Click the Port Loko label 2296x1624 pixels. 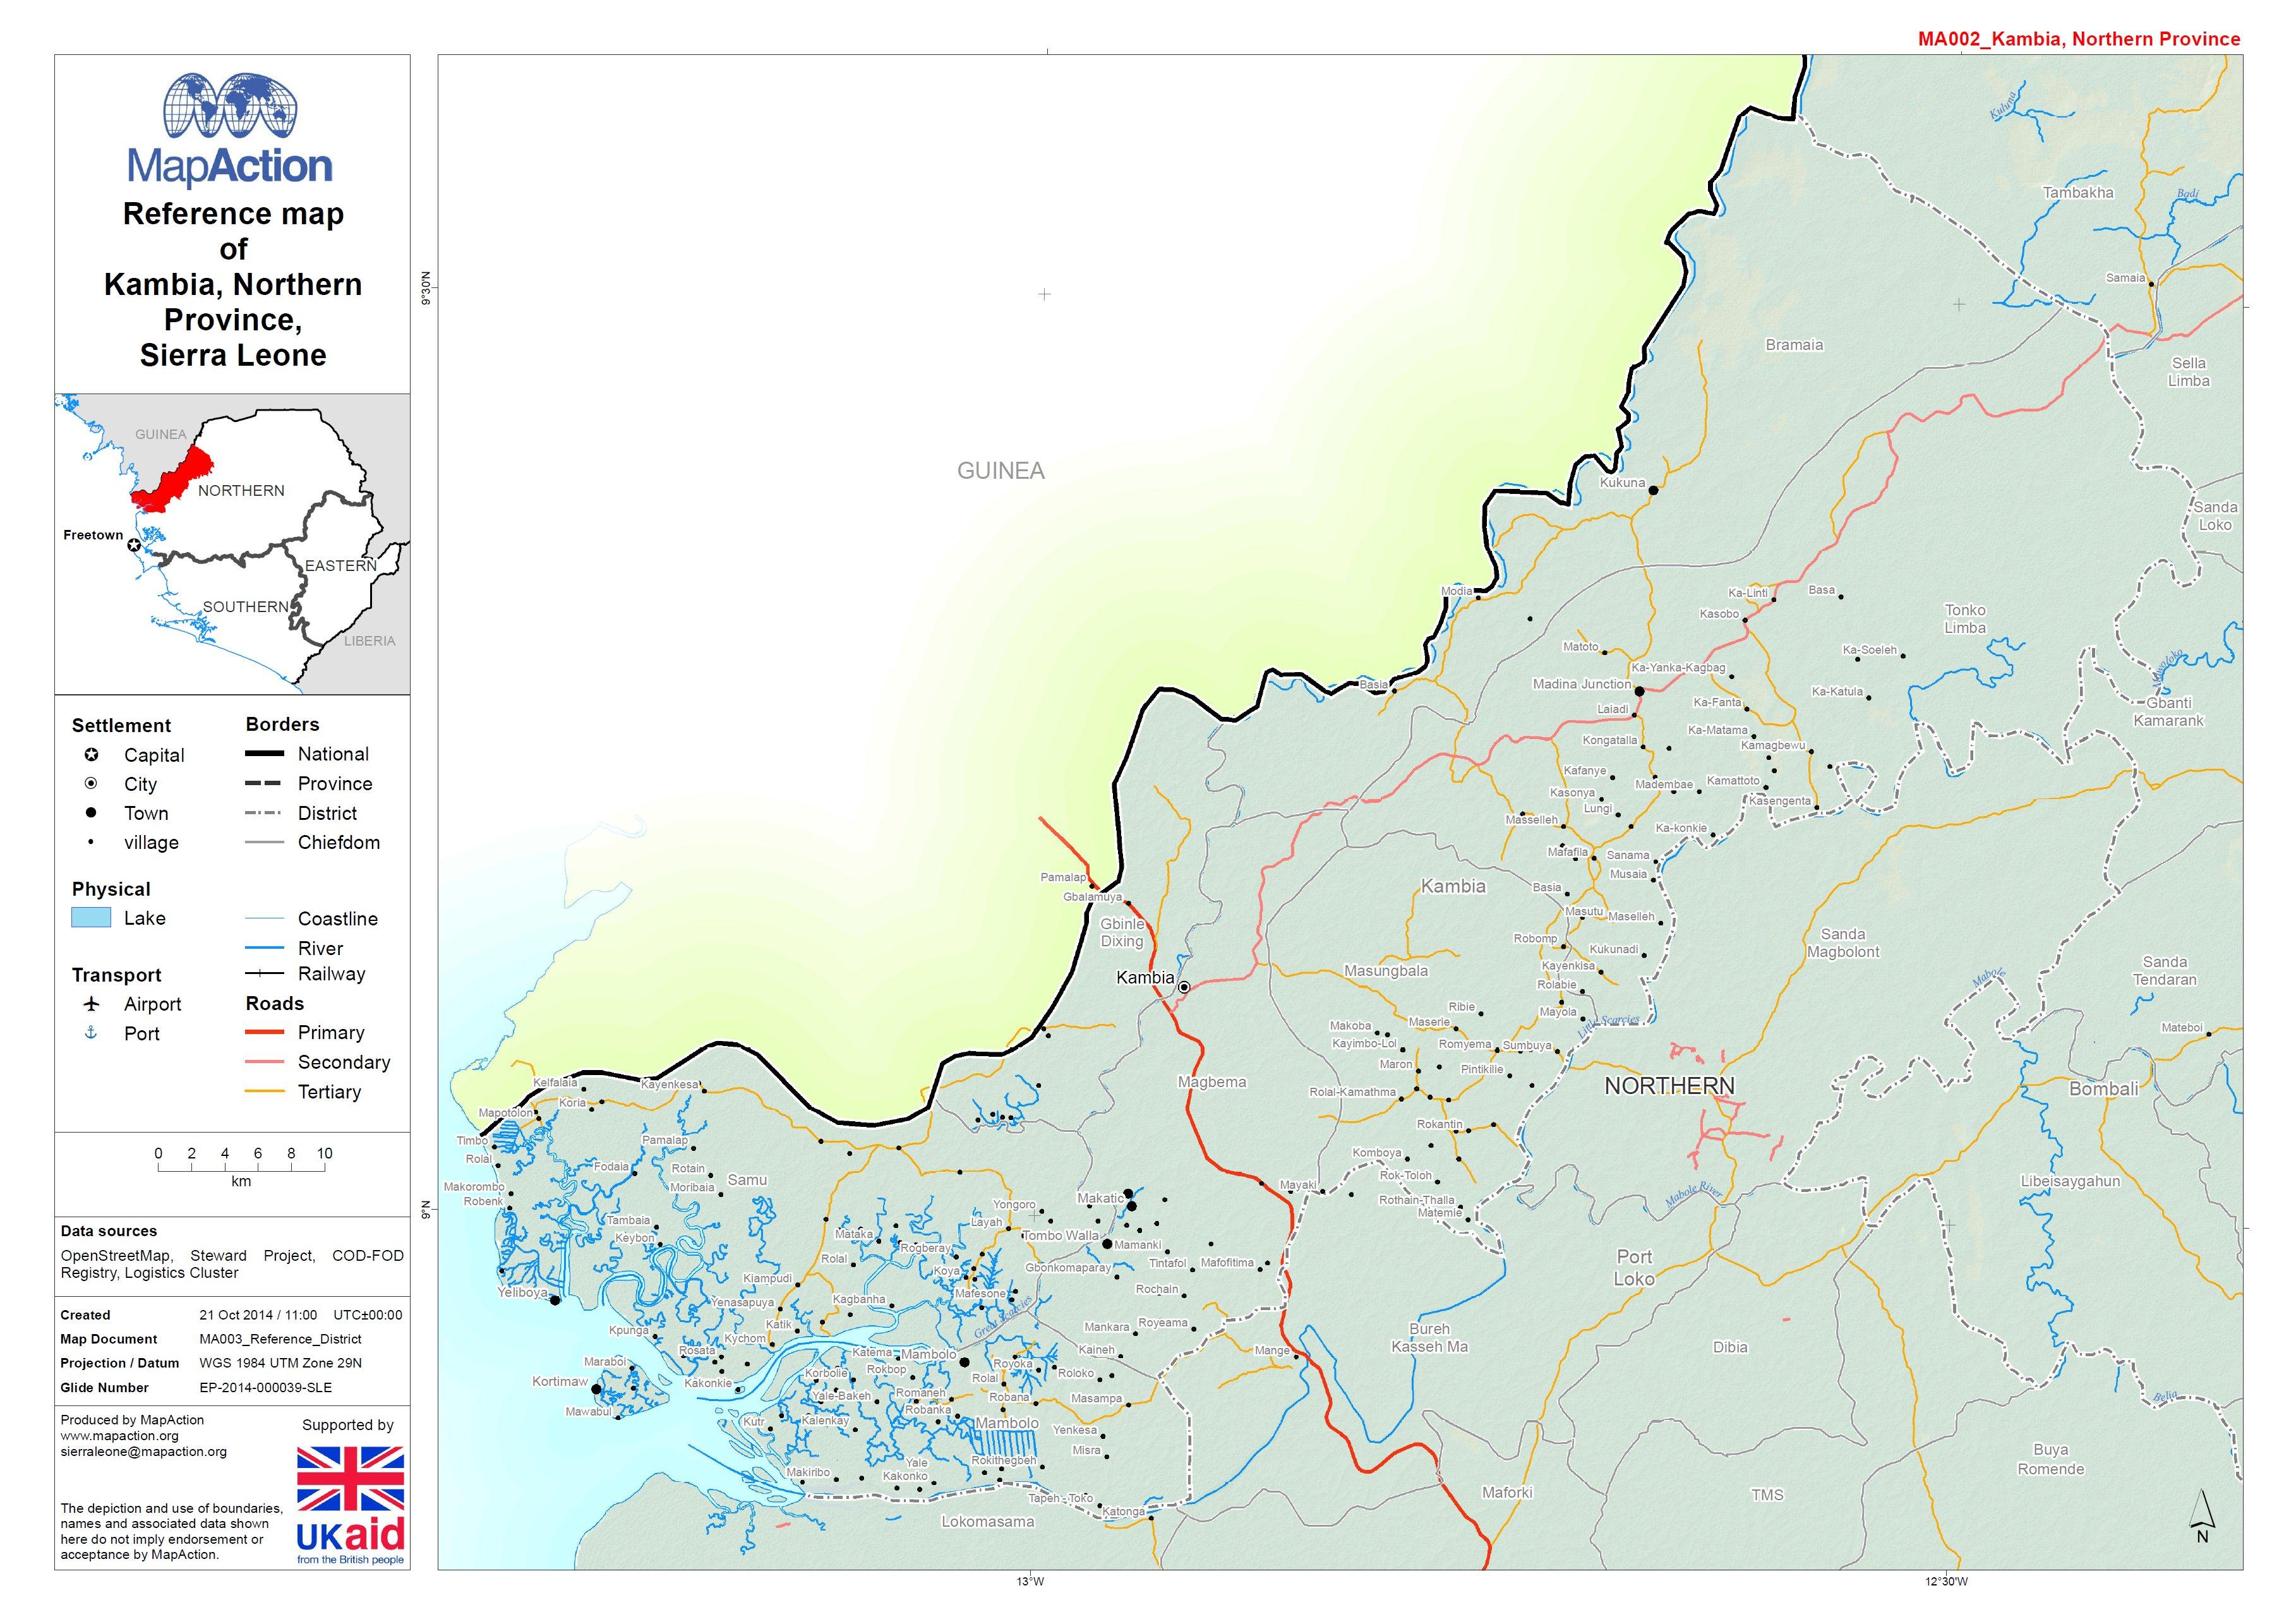(x=1635, y=1268)
